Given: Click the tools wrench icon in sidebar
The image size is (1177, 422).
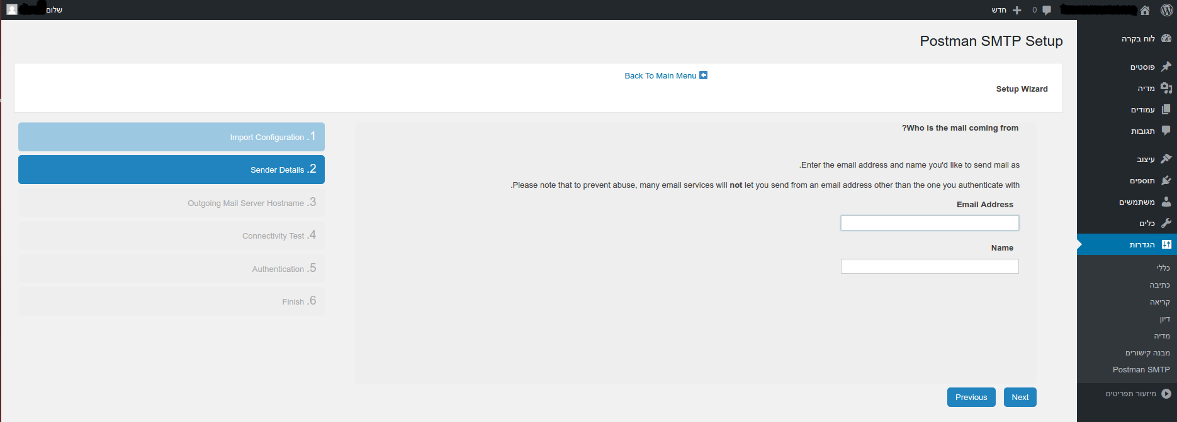Looking at the screenshot, I should tap(1166, 223).
